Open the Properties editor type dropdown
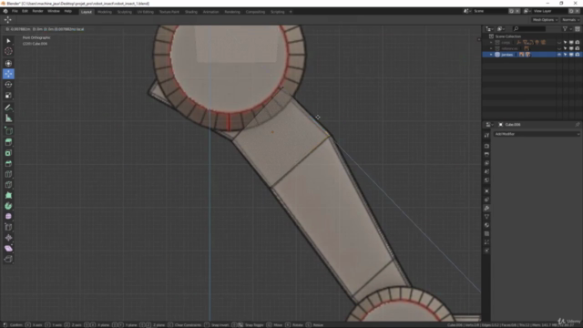 (489, 125)
